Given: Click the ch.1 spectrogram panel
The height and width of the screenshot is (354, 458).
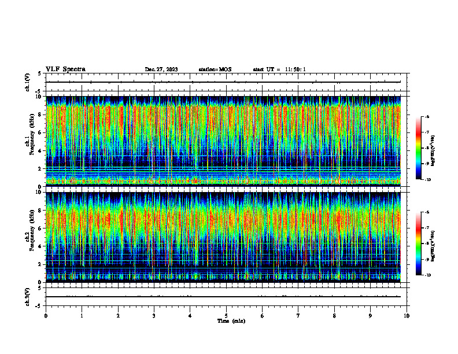Looking at the screenshot, I should (223, 141).
